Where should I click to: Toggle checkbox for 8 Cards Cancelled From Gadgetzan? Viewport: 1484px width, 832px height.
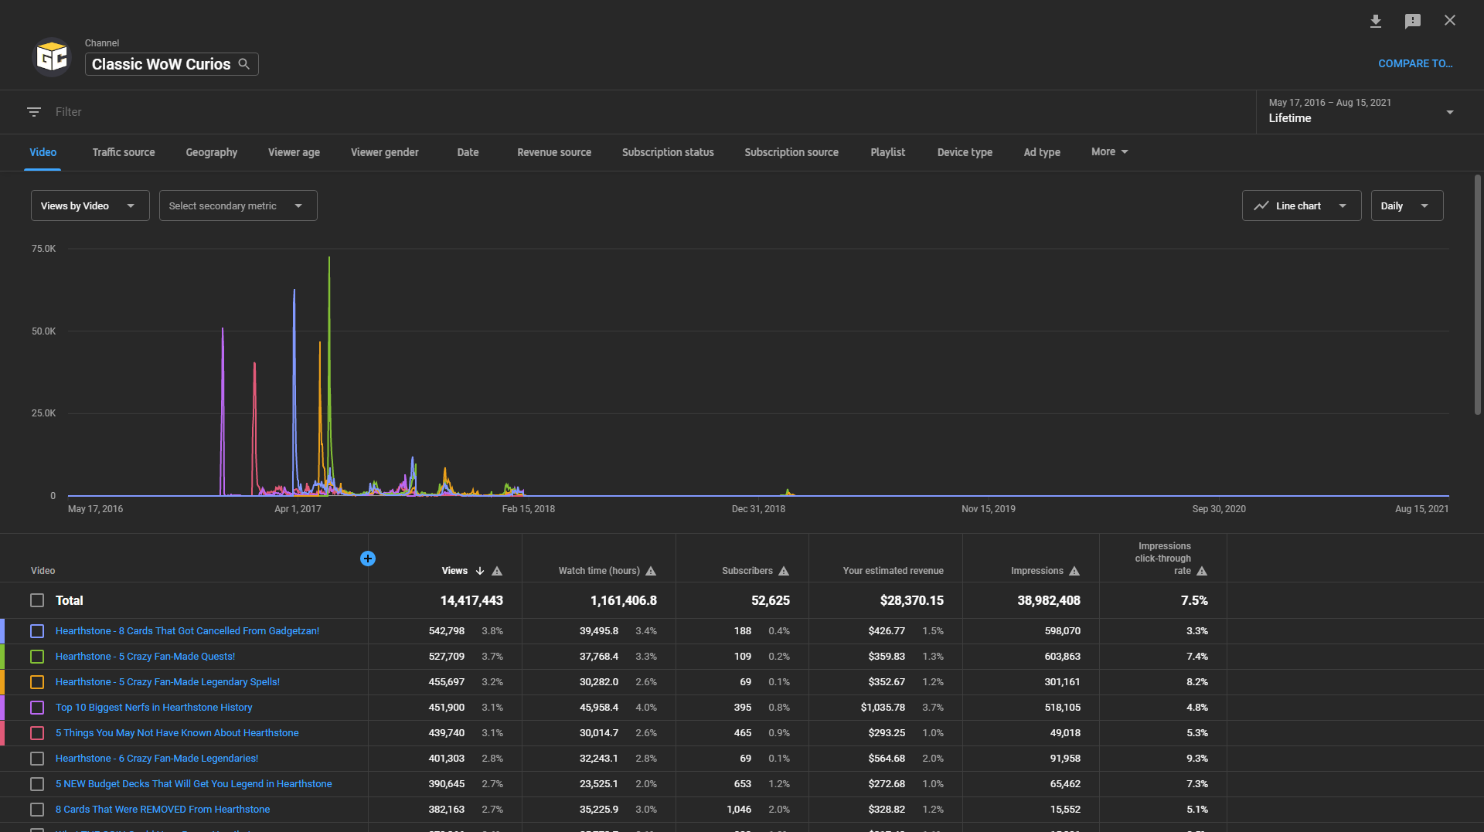pyautogui.click(x=37, y=631)
